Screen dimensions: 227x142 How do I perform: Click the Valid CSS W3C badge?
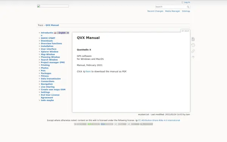[x=133, y=124]
